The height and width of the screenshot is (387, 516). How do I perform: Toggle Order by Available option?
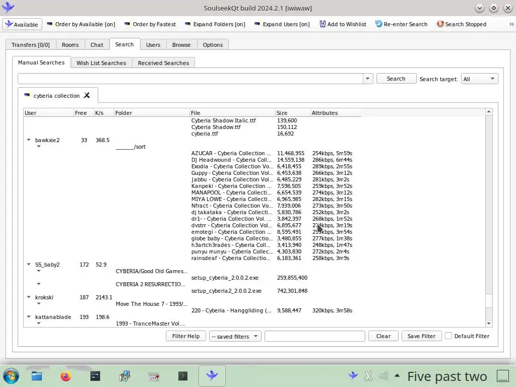(x=81, y=24)
